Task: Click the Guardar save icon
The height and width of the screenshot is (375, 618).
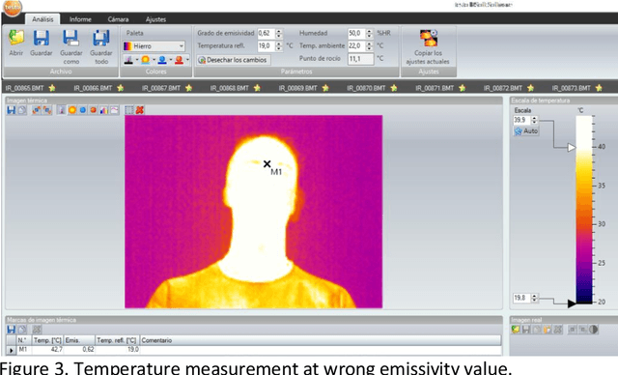Action: (x=42, y=39)
